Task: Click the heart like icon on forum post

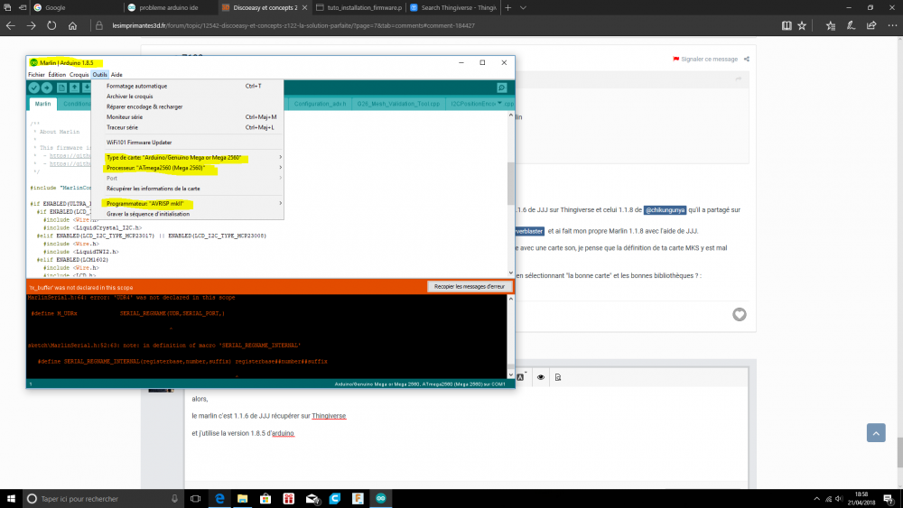Action: pyautogui.click(x=740, y=314)
